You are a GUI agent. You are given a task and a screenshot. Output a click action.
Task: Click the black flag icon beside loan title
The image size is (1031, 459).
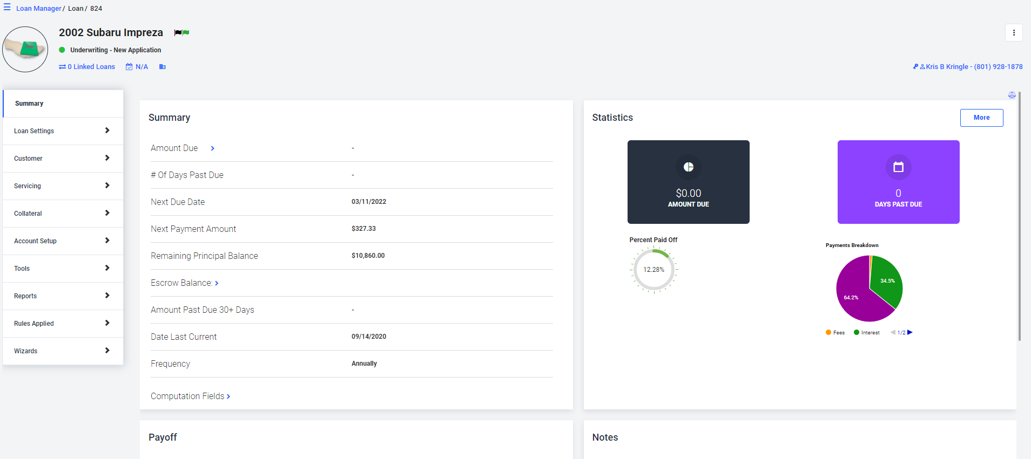[178, 33]
